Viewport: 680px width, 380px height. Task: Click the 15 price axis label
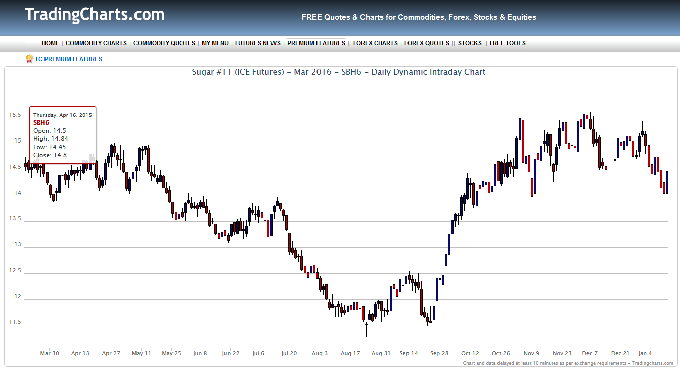pyautogui.click(x=18, y=141)
